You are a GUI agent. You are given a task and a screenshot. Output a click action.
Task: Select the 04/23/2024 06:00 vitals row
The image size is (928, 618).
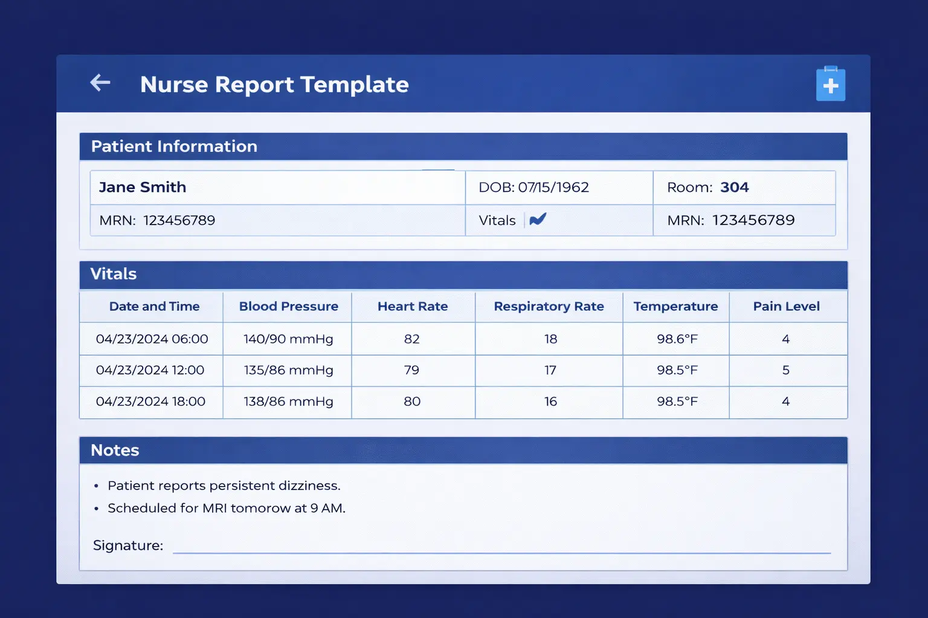point(152,339)
